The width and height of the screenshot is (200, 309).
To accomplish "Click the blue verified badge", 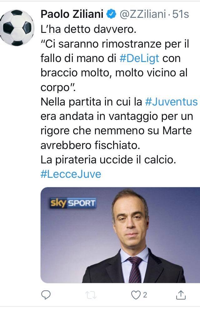I will pyautogui.click(x=111, y=14).
